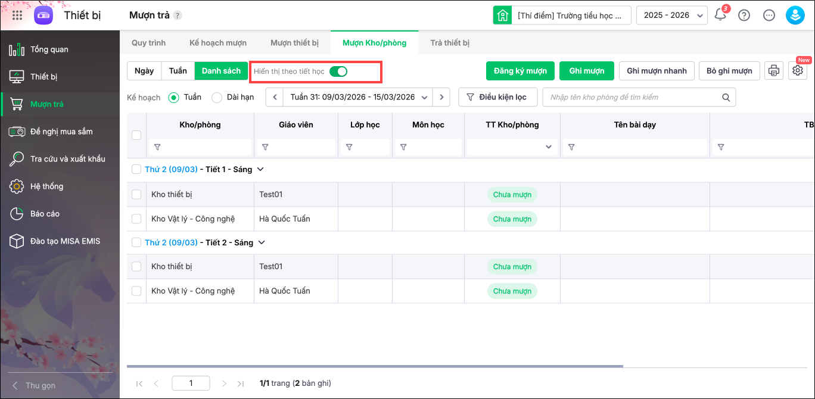
Task: Click the notification bell icon
Action: pyautogui.click(x=720, y=15)
